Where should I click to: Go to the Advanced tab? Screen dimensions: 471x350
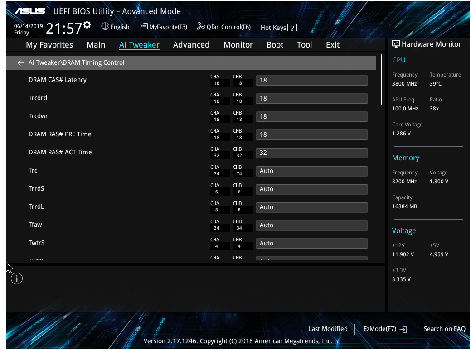pos(191,45)
